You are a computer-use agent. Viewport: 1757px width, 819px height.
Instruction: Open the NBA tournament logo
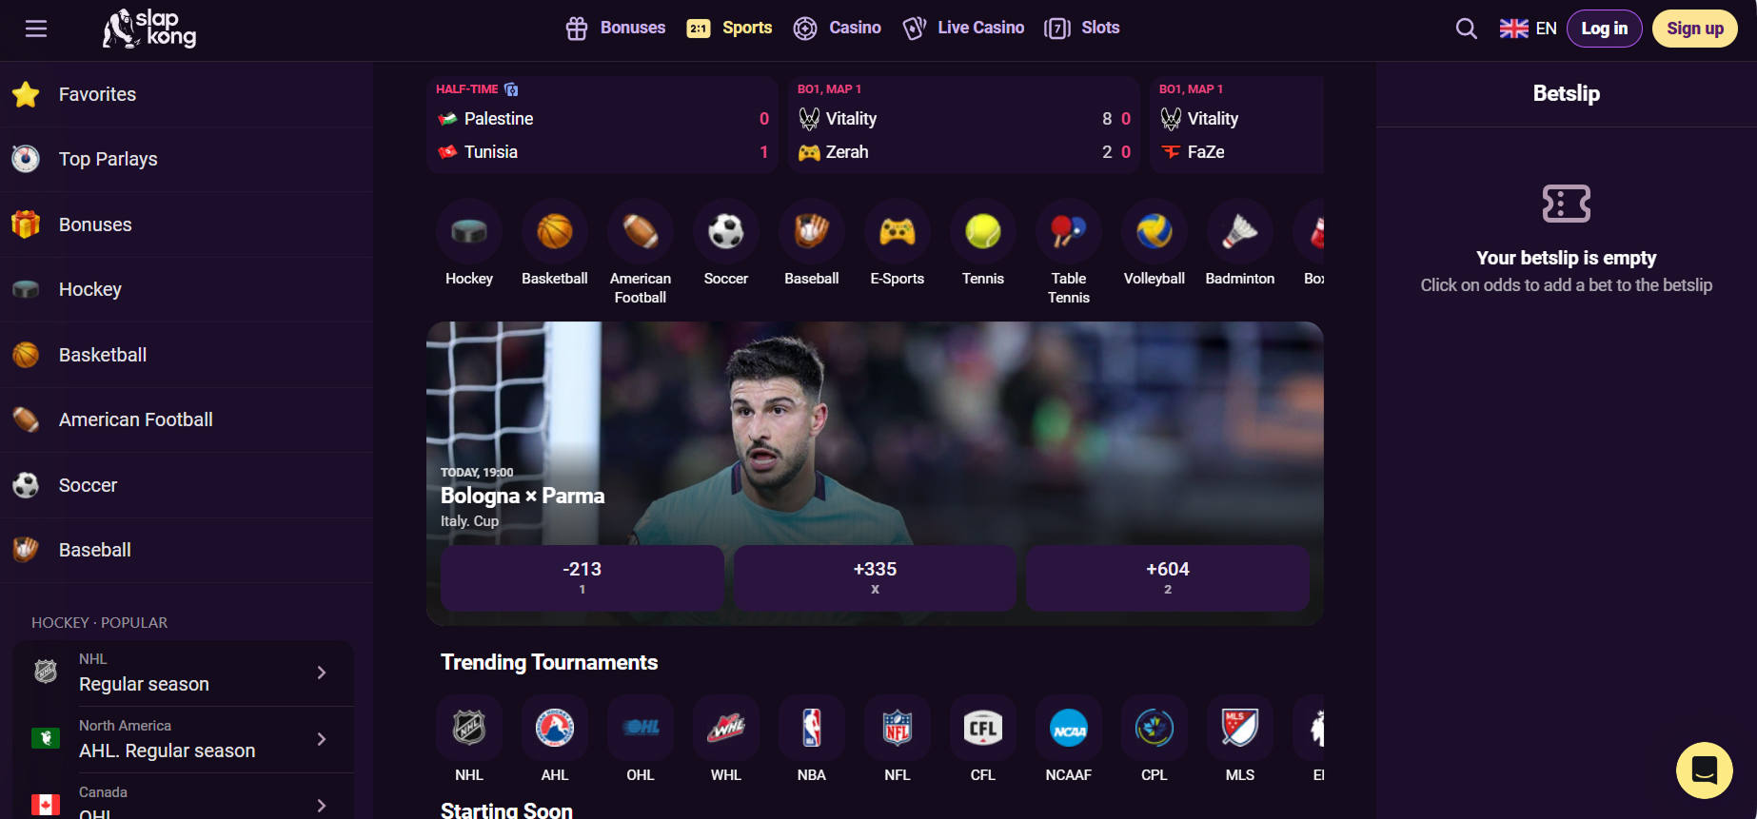(x=812, y=728)
